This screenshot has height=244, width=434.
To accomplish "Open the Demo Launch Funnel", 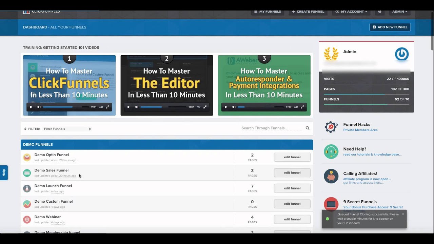I will click(x=53, y=186).
